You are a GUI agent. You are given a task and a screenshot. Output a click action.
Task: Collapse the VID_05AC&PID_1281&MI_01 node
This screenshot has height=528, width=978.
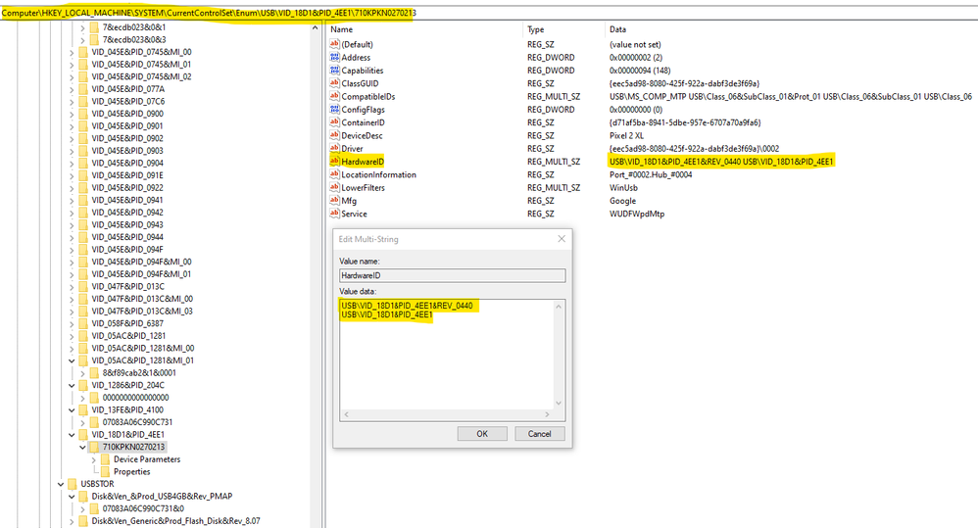(72, 360)
